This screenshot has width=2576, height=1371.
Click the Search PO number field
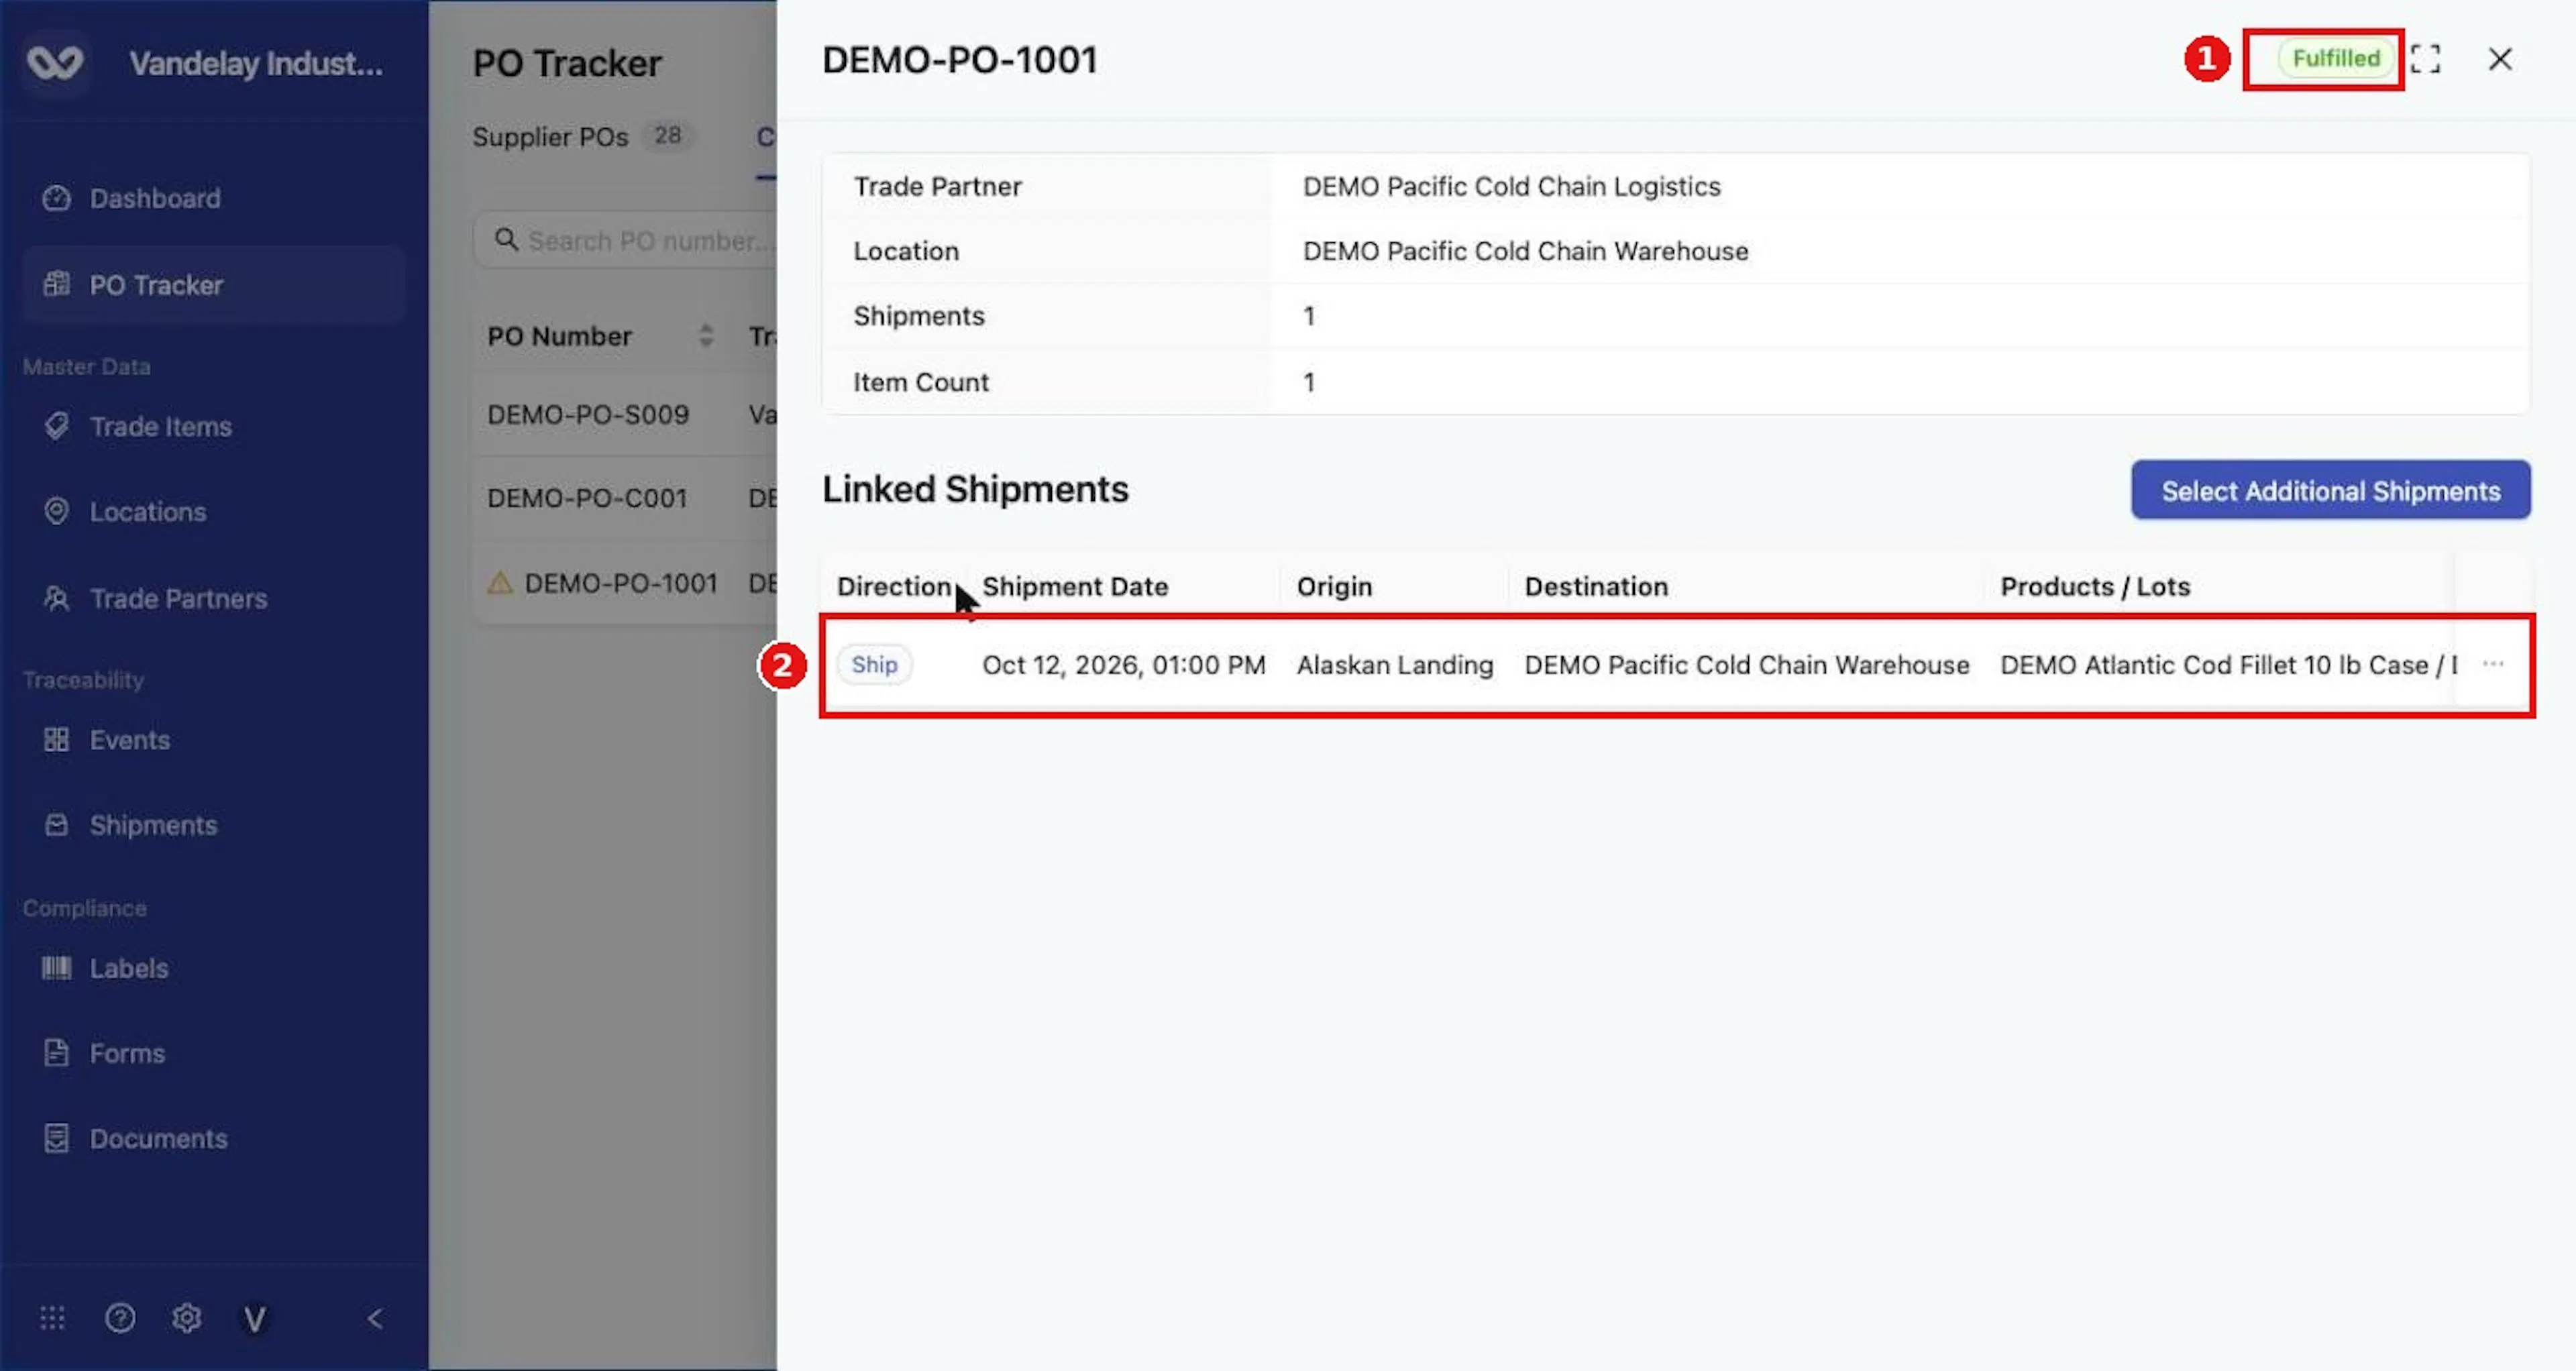click(625, 241)
